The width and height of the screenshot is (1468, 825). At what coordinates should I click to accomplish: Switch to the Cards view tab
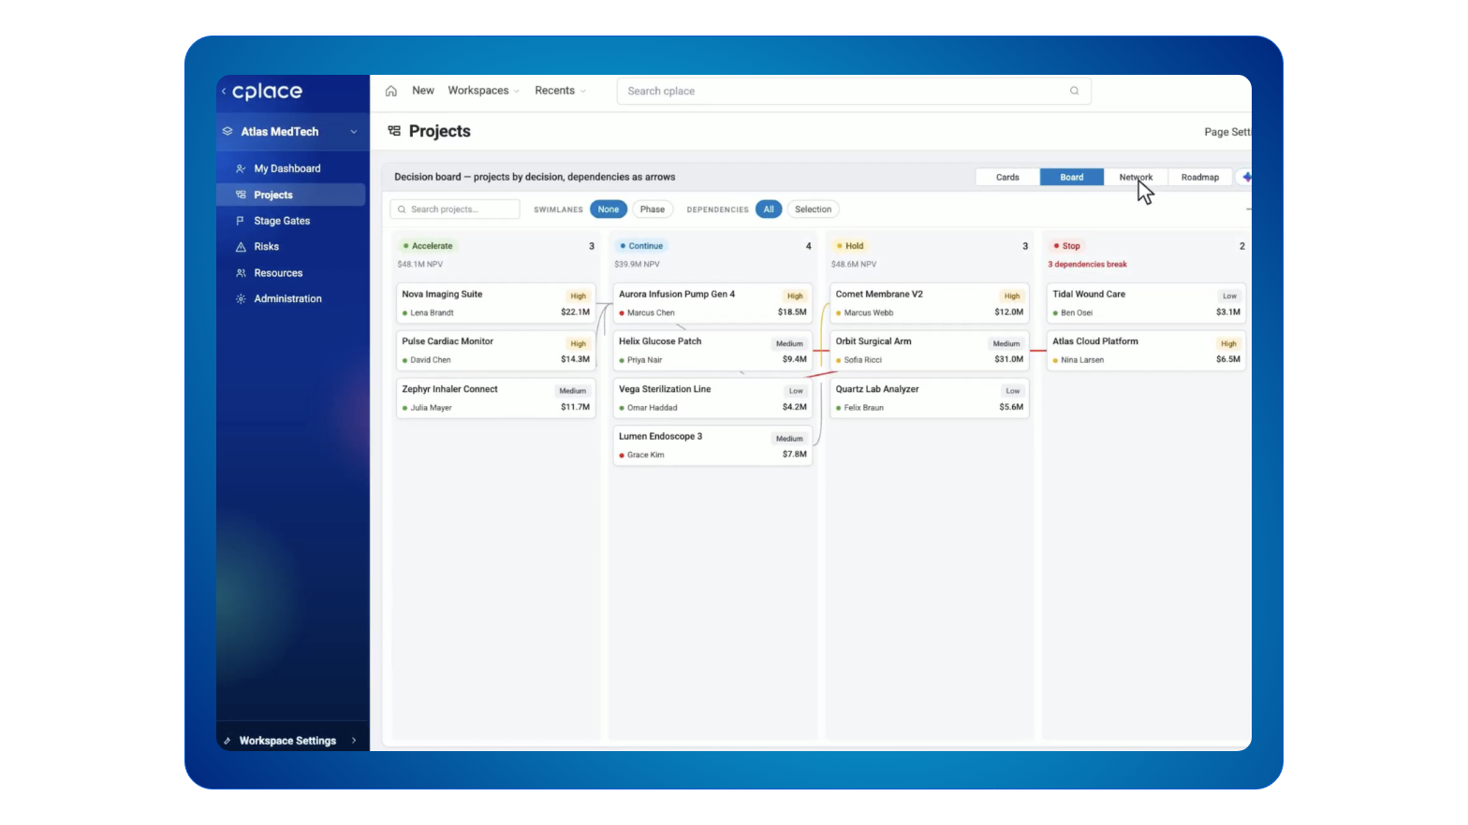(x=1007, y=177)
